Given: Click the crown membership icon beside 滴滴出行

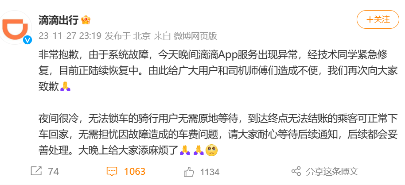Looking at the screenshot, I should [86, 20].
